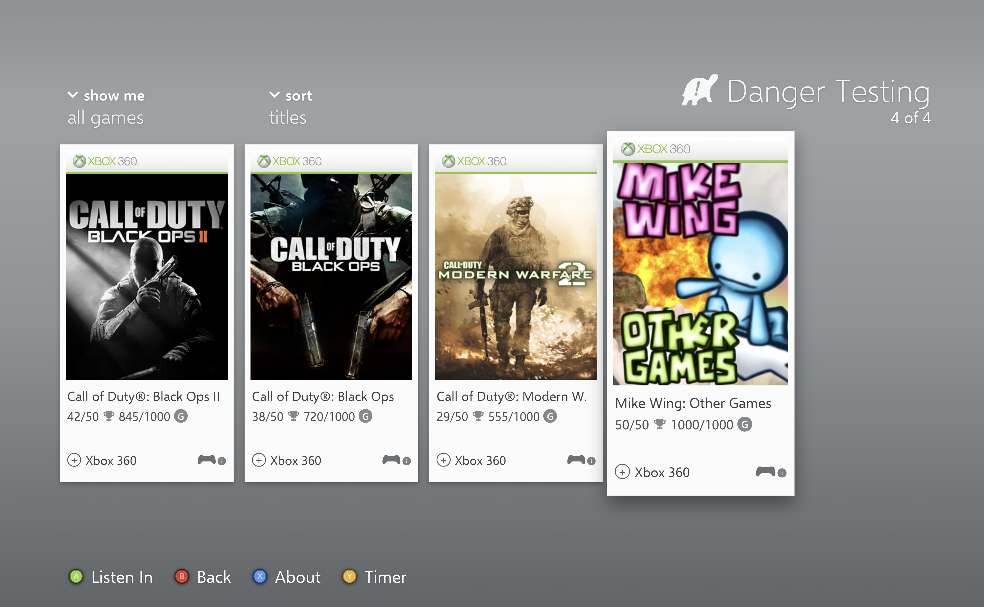Click the 42/50 achievement count

[x=83, y=417]
